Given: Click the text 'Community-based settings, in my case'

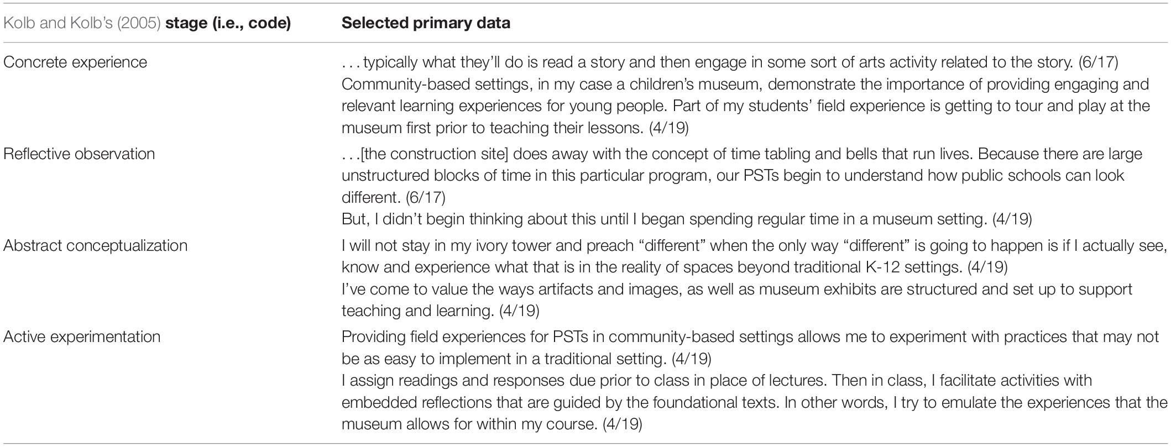Looking at the screenshot, I should (746, 106).
